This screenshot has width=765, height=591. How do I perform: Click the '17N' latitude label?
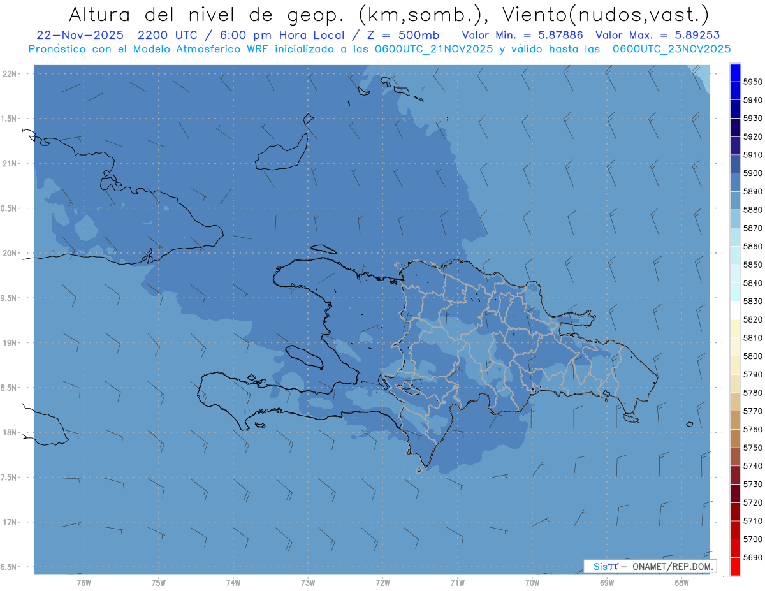tap(9, 522)
